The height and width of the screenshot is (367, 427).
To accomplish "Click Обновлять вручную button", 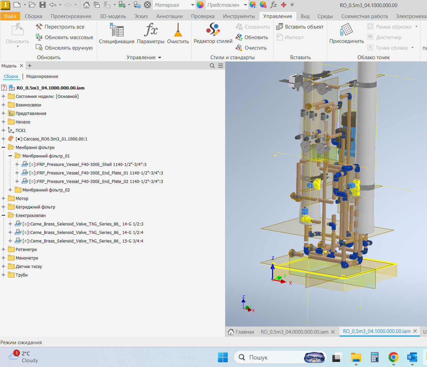I will coord(64,48).
